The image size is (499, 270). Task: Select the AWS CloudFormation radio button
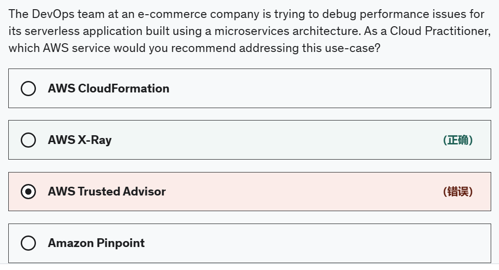coord(29,88)
